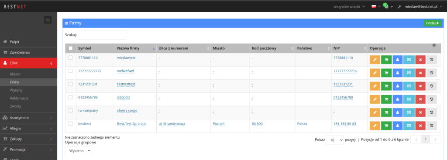Screen dimensions: 447x160
Task: Open the wieslaw@best.net.pl account menu
Action: (423, 7)
